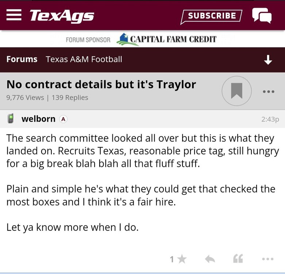Viewport: 285px width, 274px height.
Task: Quote welborn's post
Action: (x=238, y=259)
